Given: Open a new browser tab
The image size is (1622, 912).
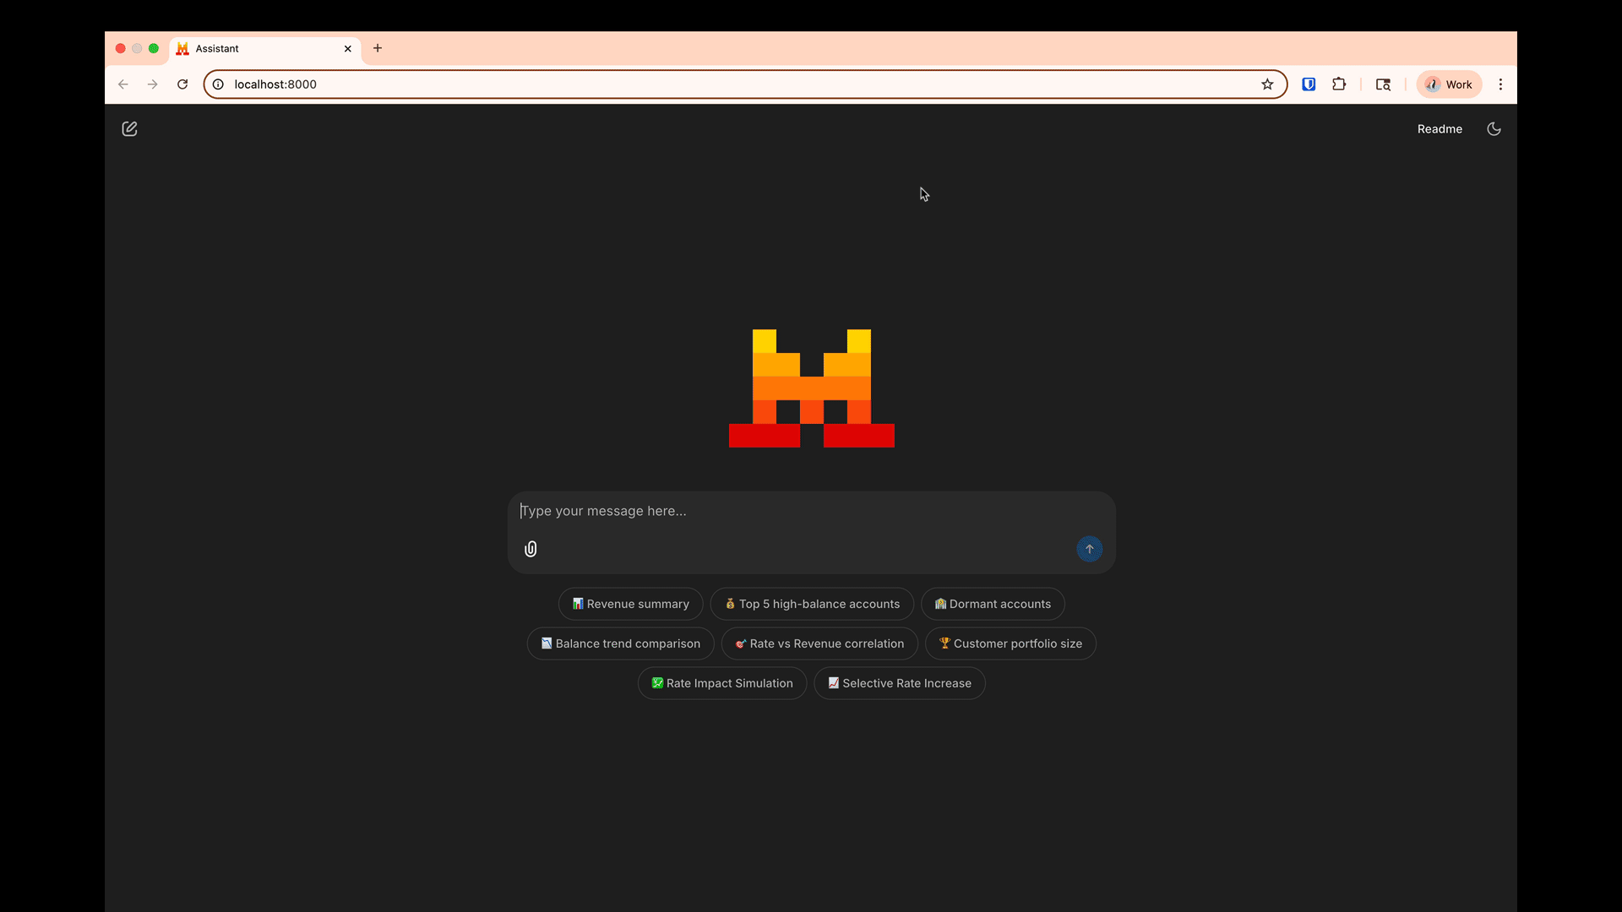Looking at the screenshot, I should click(x=378, y=48).
